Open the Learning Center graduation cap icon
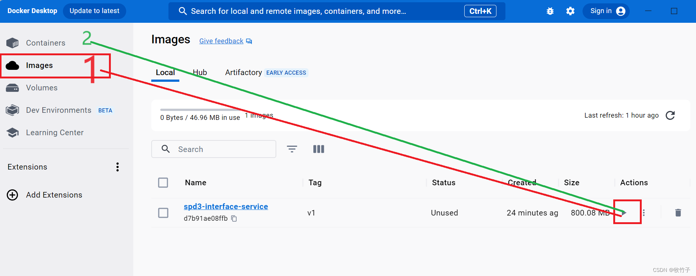 tap(12, 133)
